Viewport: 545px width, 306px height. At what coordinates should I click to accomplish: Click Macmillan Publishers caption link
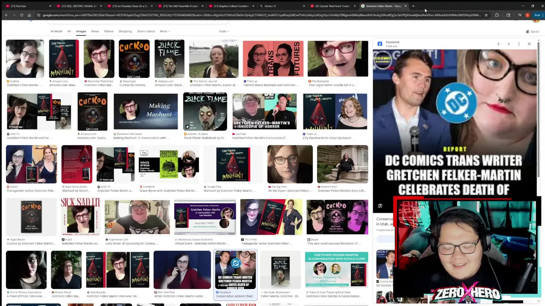(99, 81)
